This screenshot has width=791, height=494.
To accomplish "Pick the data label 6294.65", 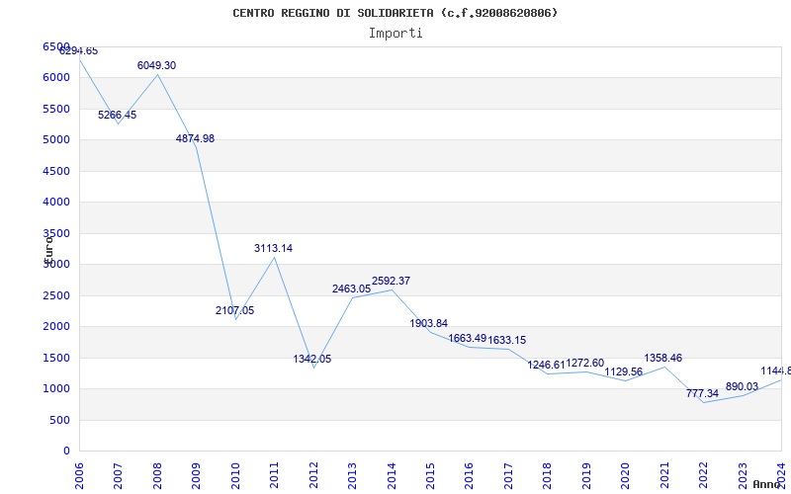I will [x=79, y=51].
